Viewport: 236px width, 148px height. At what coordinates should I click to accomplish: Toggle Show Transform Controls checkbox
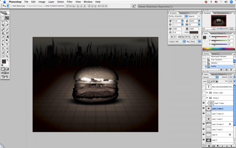click(44, 6)
